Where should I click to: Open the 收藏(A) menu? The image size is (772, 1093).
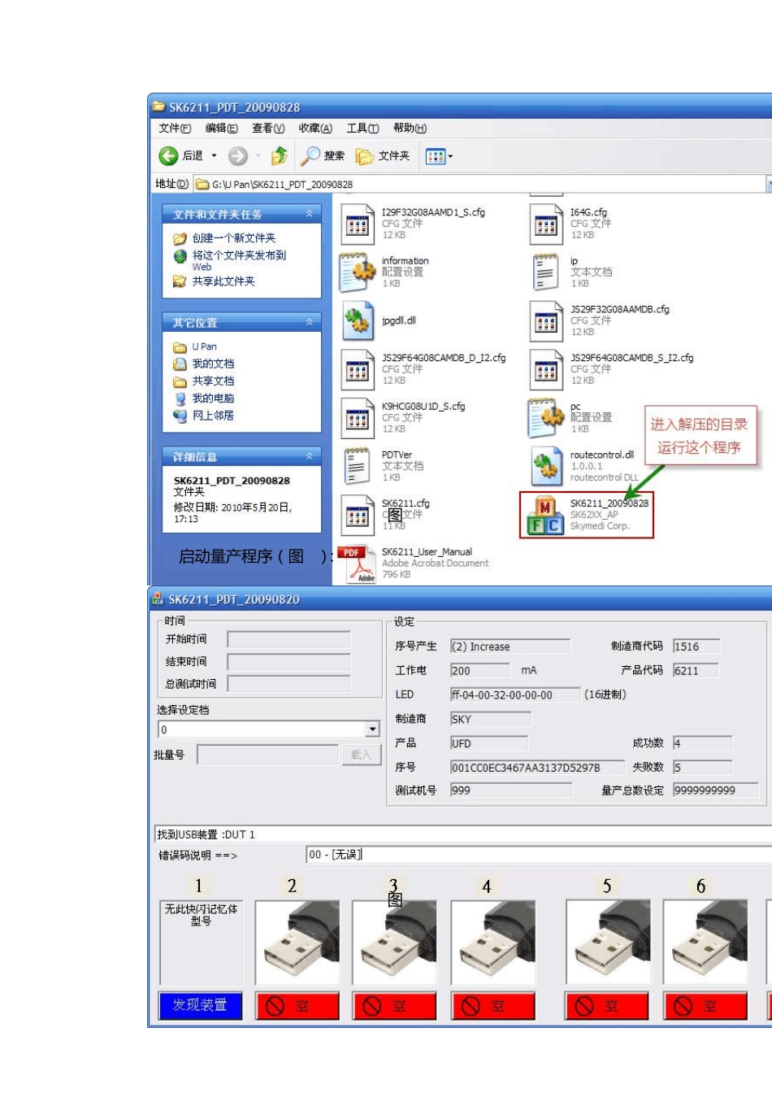(315, 128)
